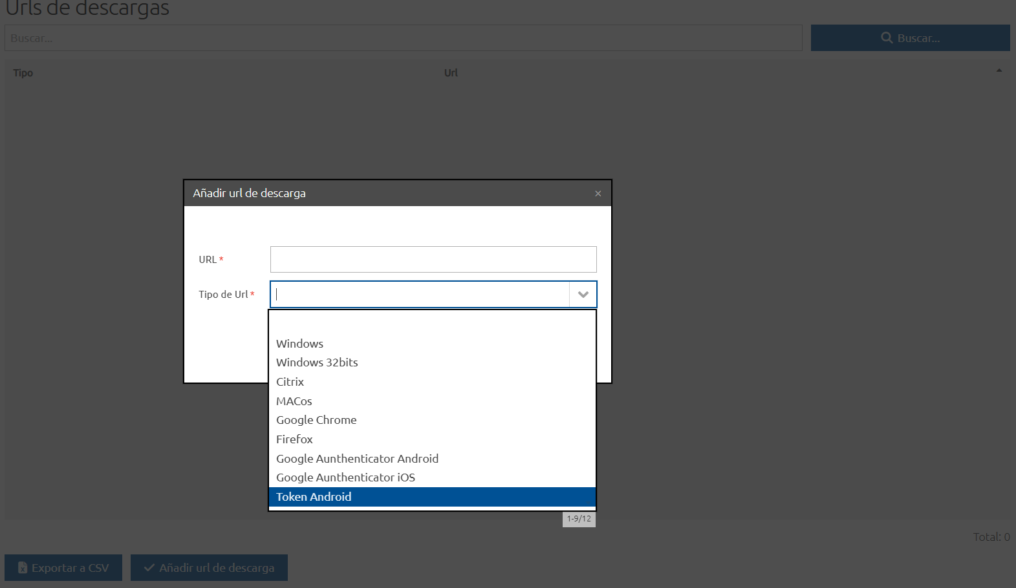The height and width of the screenshot is (588, 1016).
Task: Click the Buscar search button
Action: [910, 38]
